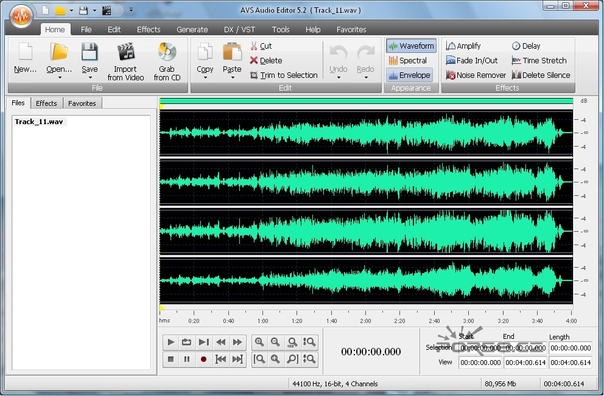This screenshot has height=396, width=604.
Task: Start playback with the Play button
Action: [171, 342]
